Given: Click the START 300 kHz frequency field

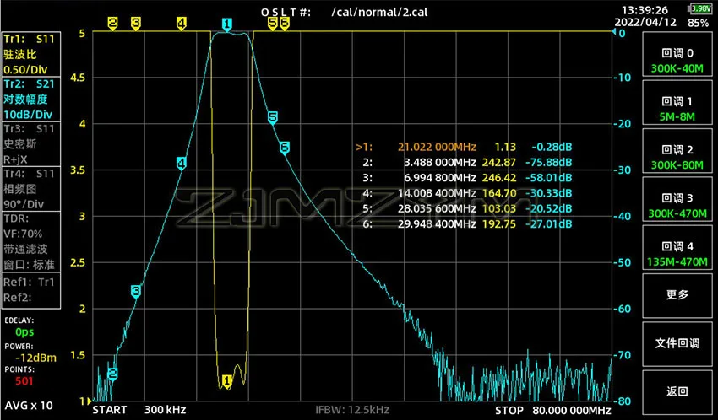Looking at the screenshot, I should click(x=139, y=410).
